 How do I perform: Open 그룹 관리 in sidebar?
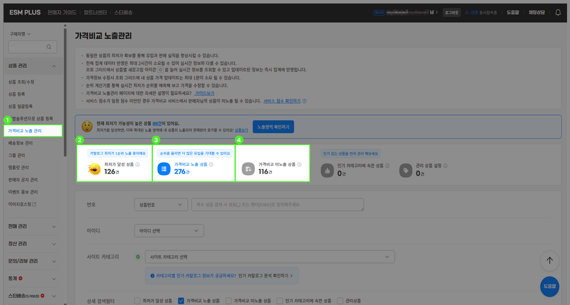tap(17, 155)
